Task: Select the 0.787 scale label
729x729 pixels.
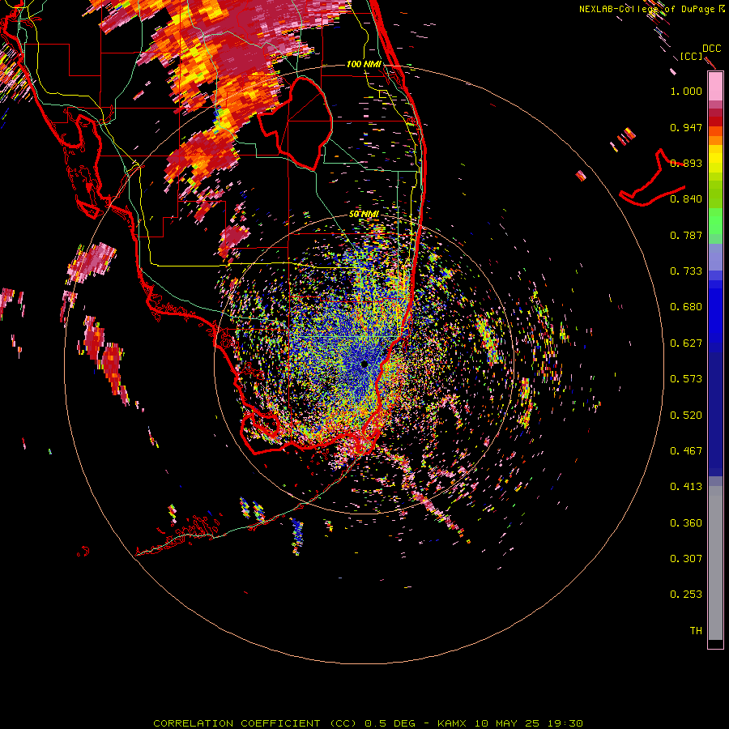Action: pyautogui.click(x=686, y=235)
